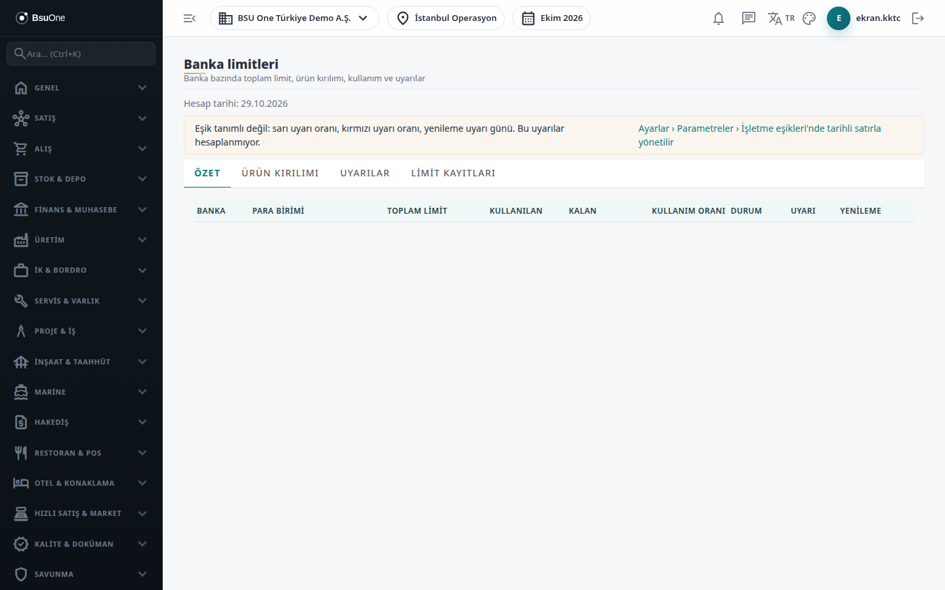Click the Toplam Limit column header
Screen dimensions: 945x590
(417, 211)
